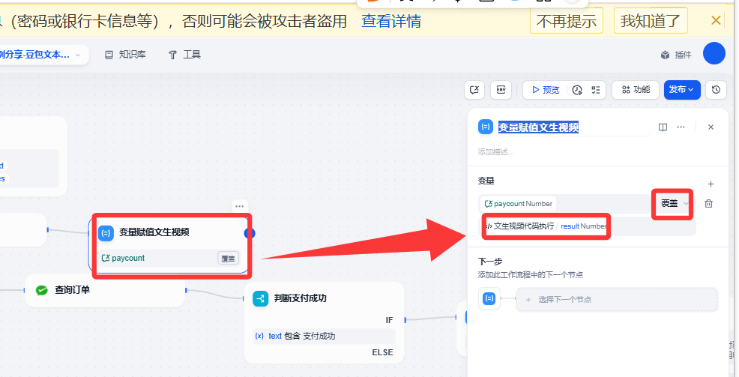The height and width of the screenshot is (377, 739).
Task: Follow the 查看详情 link in warning banner
Action: coord(391,21)
